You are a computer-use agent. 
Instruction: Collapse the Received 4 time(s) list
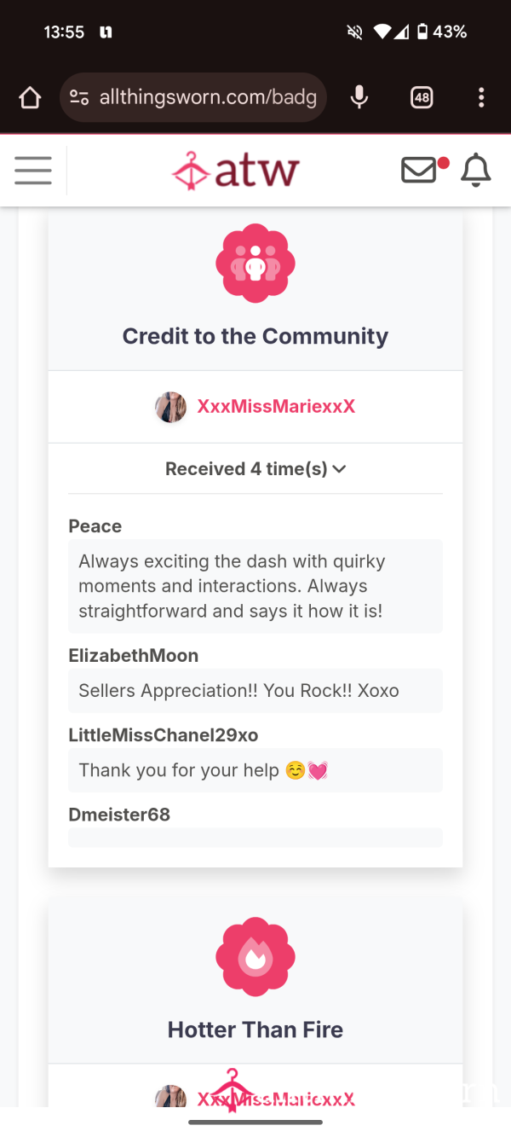point(255,468)
